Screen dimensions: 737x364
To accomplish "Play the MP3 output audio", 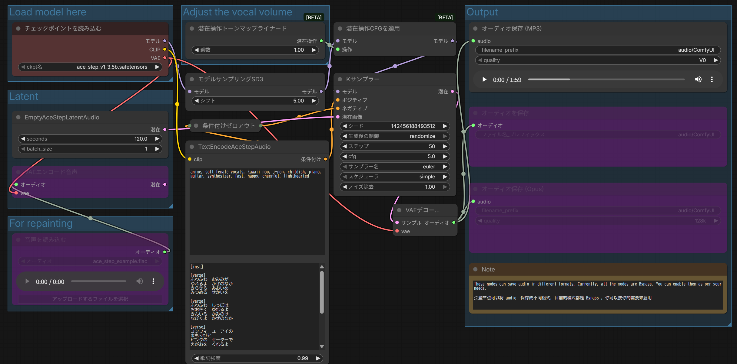I will [x=484, y=80].
